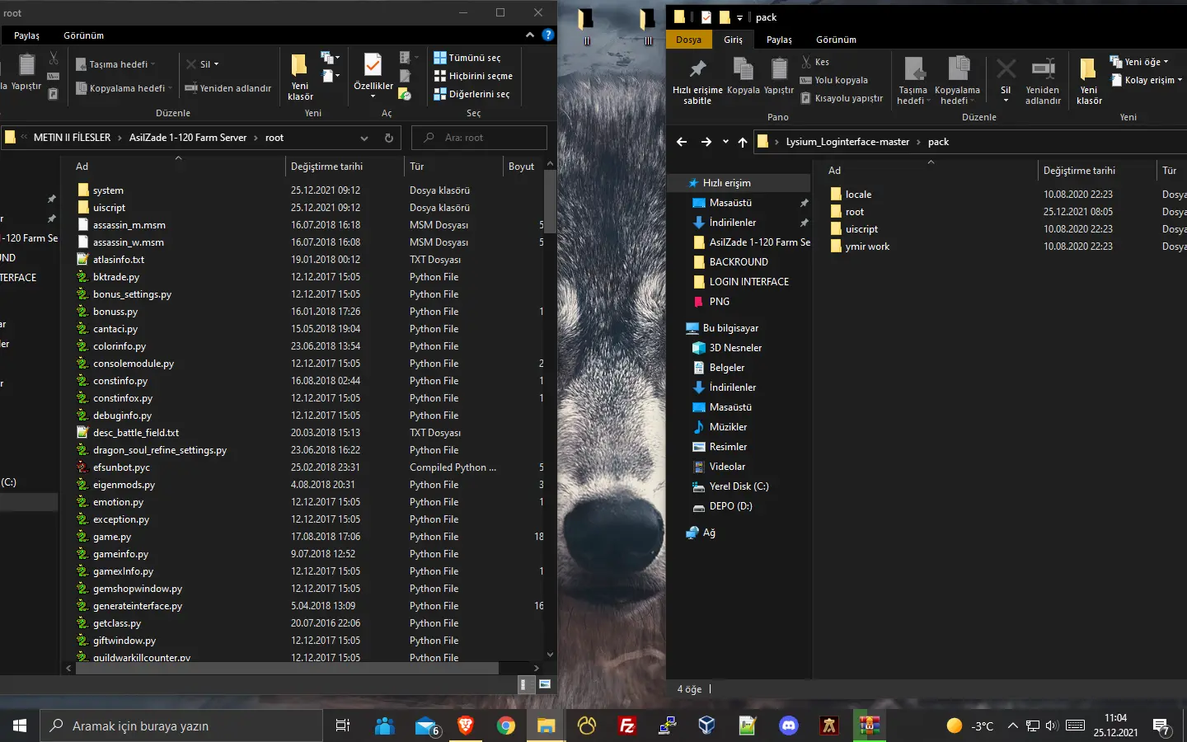Click Hızlı erişime sabitle pin icon

[697, 69]
